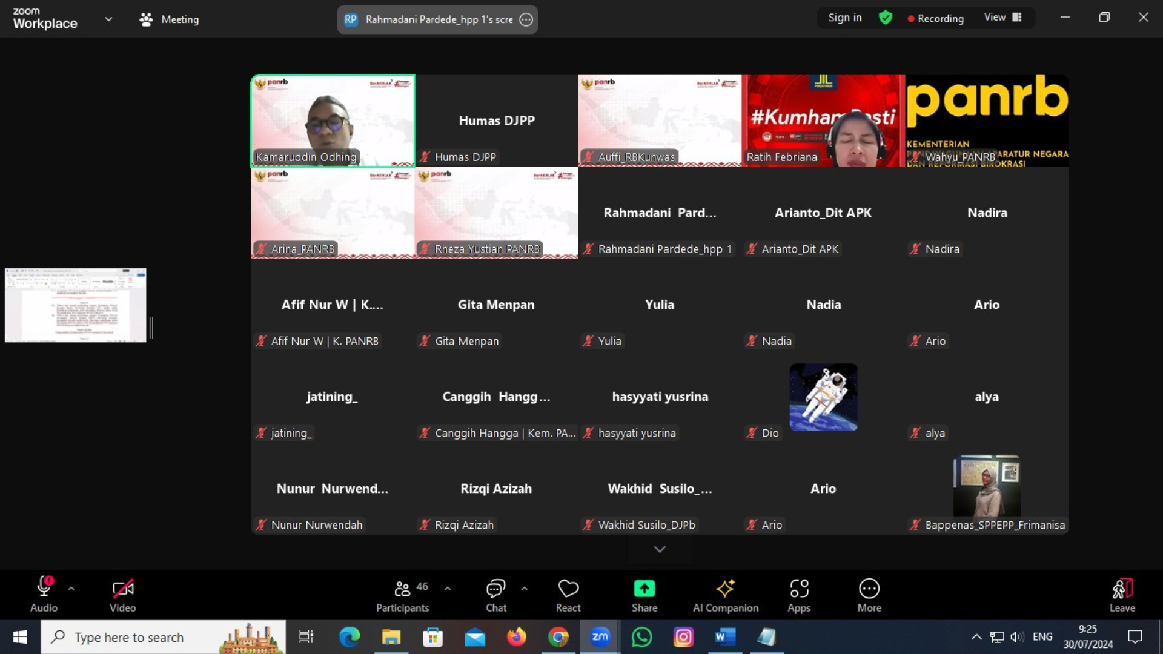The width and height of the screenshot is (1163, 654).
Task: Open WhatsApp from taskbar
Action: point(642,637)
